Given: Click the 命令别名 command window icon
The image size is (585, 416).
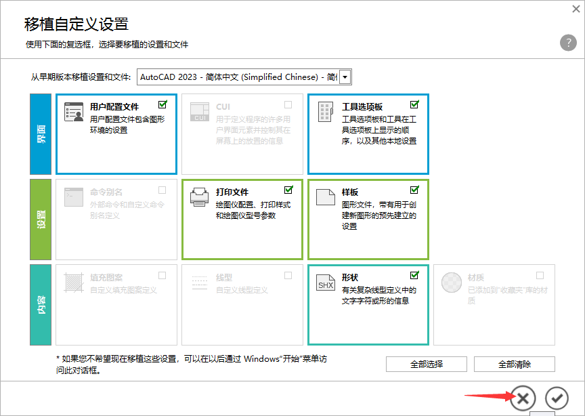Looking at the screenshot, I should coord(74,197).
